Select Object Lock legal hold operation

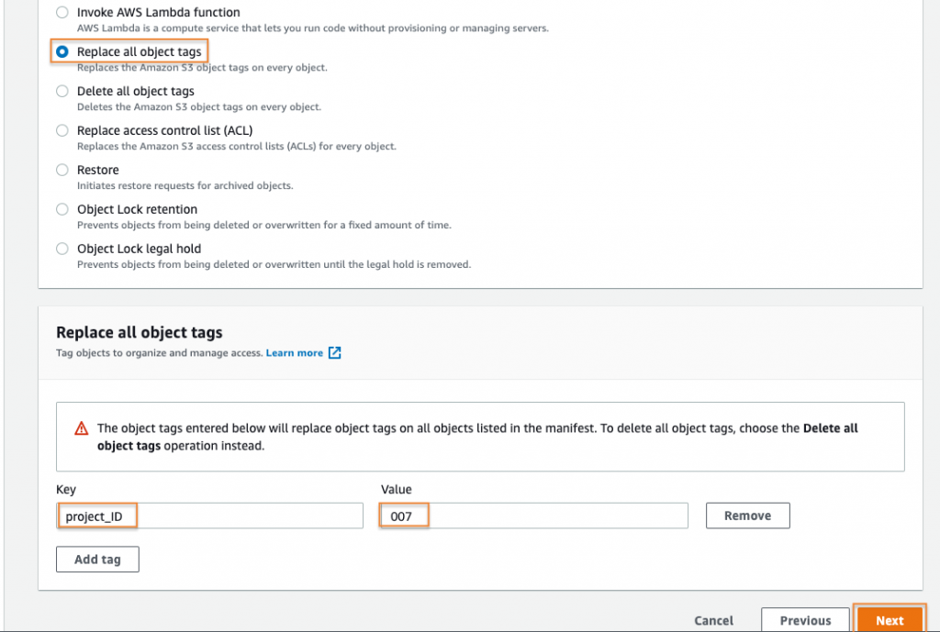tap(62, 249)
